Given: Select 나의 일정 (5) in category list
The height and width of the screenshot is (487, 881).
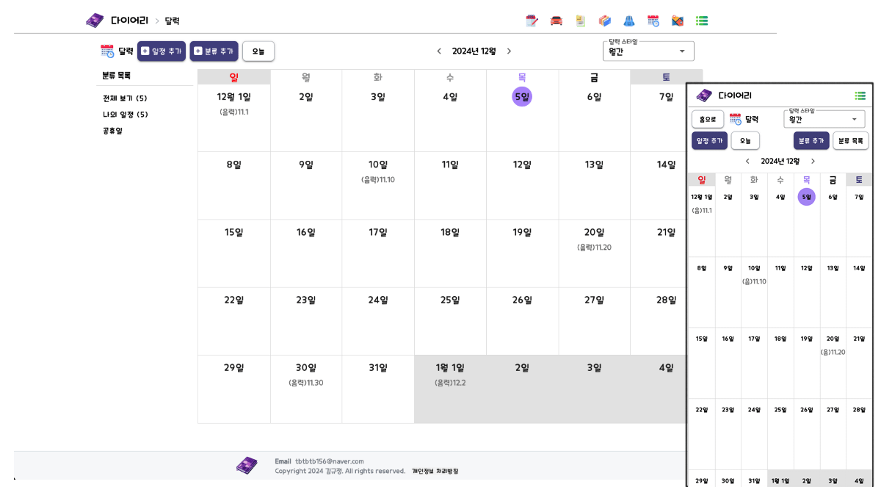Looking at the screenshot, I should (126, 115).
